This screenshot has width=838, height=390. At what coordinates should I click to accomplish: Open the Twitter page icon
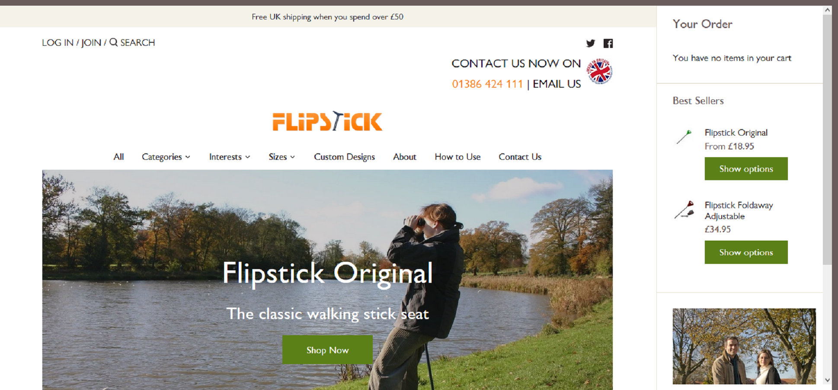[590, 43]
